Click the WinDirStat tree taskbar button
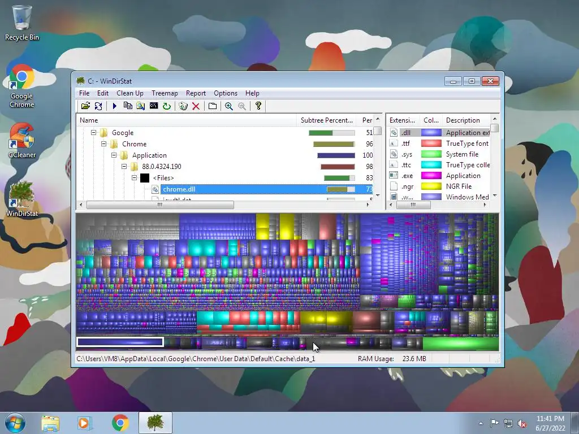Screen dimensions: 579x434 tap(155, 423)
